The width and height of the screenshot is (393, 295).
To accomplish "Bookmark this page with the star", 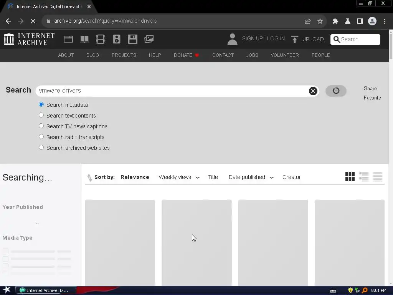I will pyautogui.click(x=320, y=22).
